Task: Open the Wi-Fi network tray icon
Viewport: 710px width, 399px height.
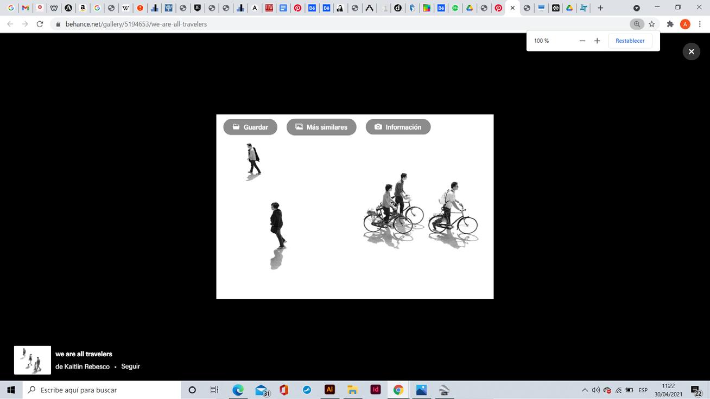Action: click(618, 390)
